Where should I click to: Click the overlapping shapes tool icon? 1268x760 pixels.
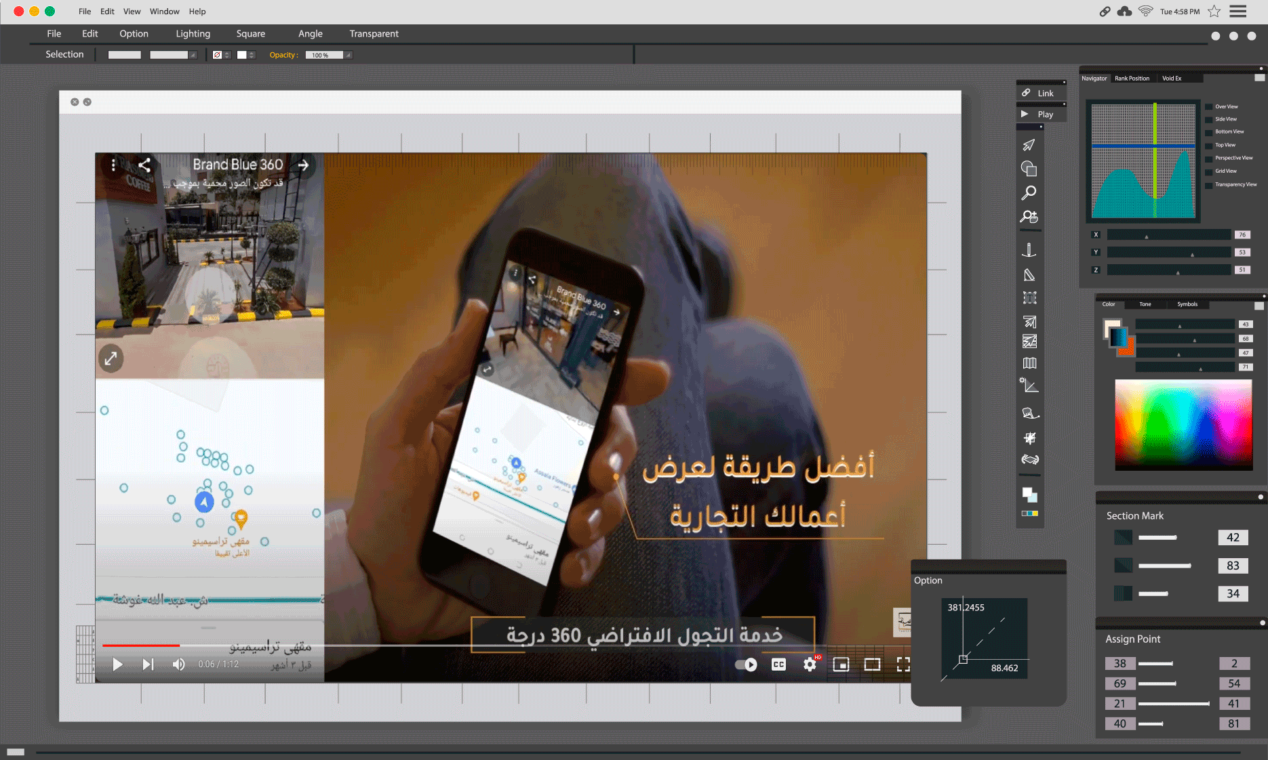pyautogui.click(x=1029, y=167)
